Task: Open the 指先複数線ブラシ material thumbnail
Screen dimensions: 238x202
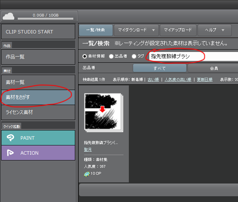Action: coord(104,113)
